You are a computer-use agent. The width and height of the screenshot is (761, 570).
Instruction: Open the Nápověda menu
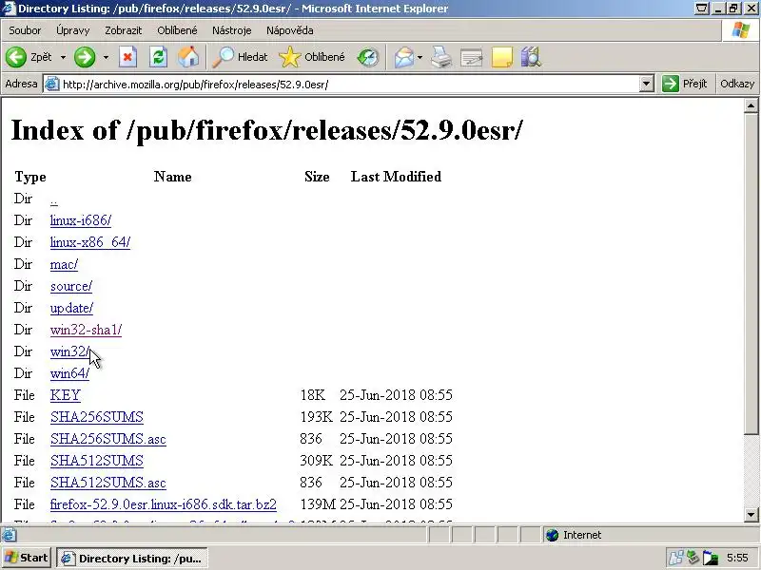290,30
